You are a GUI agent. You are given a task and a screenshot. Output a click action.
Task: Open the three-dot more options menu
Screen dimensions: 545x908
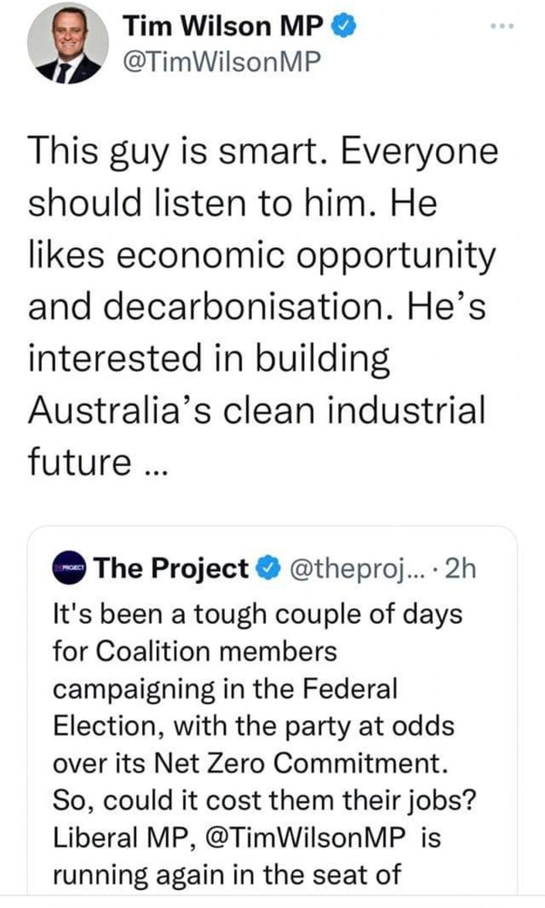[x=501, y=25]
